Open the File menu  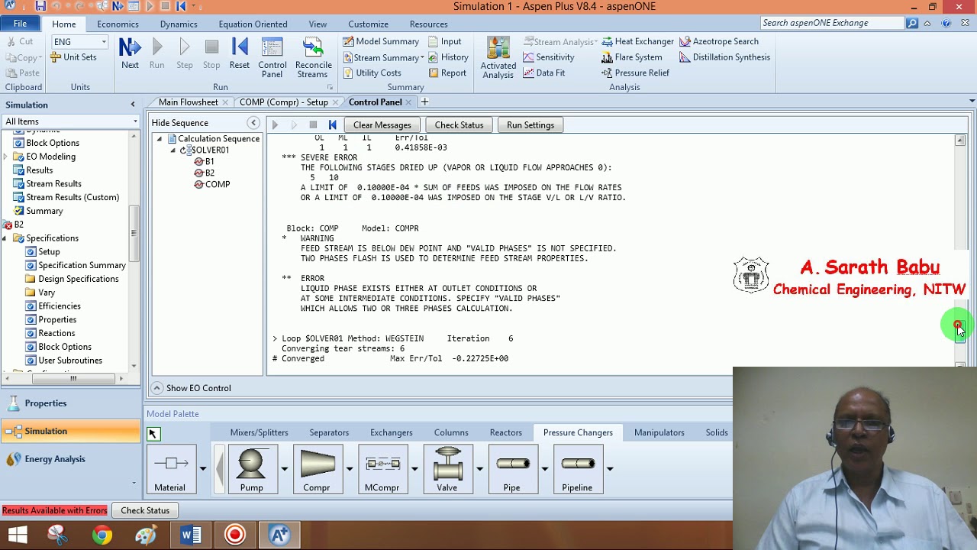tap(20, 24)
